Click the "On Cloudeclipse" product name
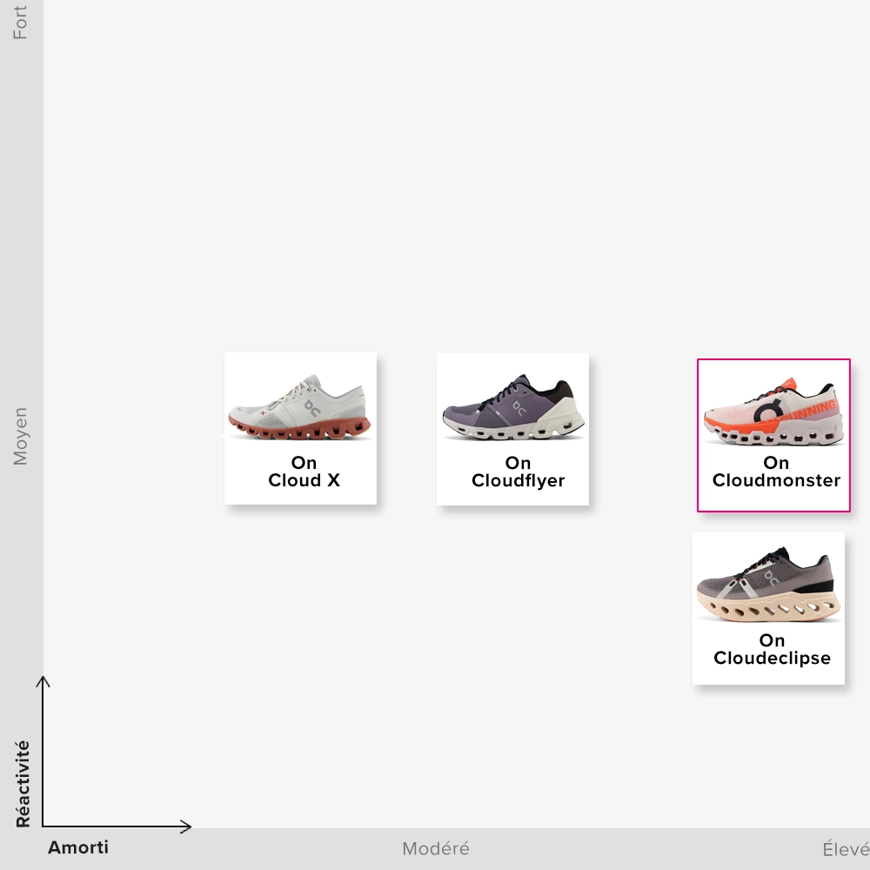Screen dimensions: 870x870 point(772,649)
